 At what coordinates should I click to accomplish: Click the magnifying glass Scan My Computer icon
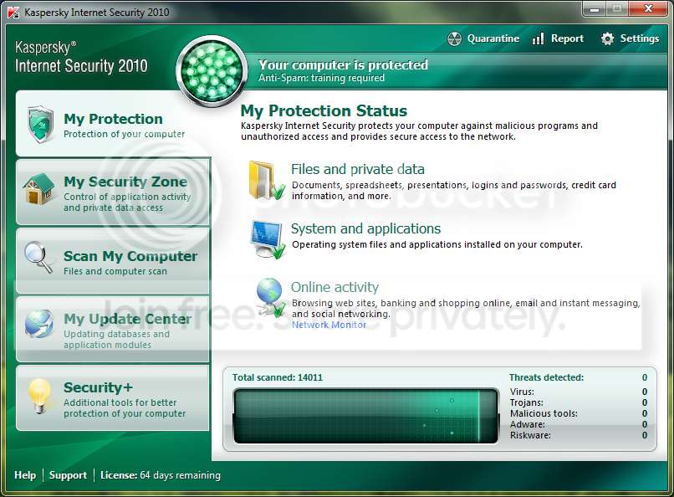tap(38, 257)
